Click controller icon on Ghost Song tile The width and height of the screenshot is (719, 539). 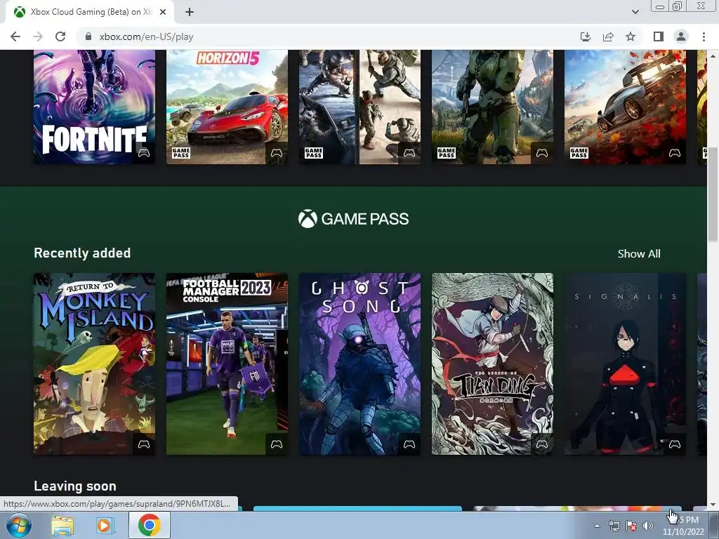pos(409,444)
